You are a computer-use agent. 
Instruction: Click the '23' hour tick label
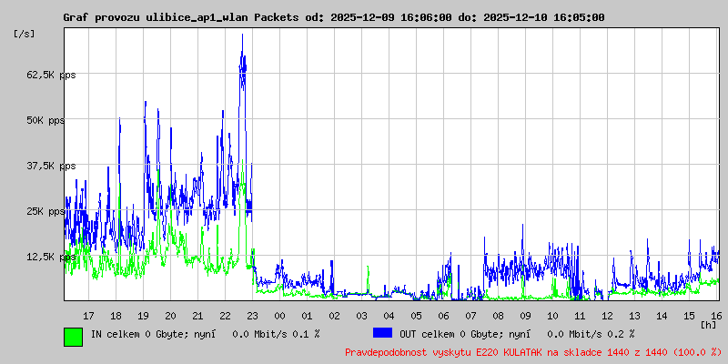[x=252, y=316]
